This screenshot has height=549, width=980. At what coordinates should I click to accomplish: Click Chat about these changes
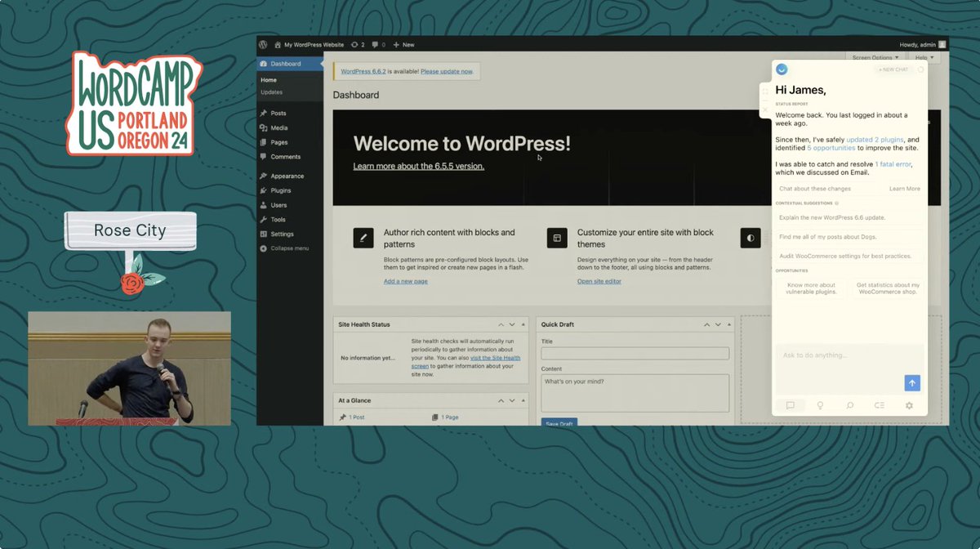click(815, 189)
